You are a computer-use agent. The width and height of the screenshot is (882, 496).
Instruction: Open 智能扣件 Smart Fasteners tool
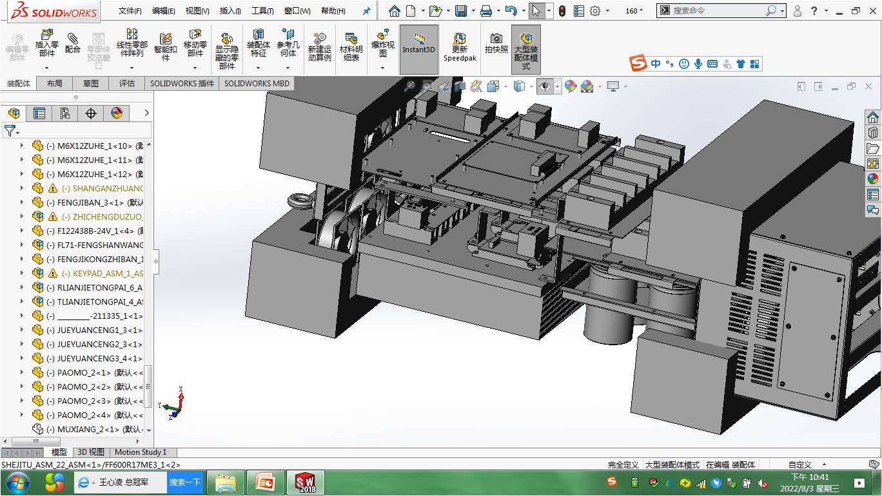(165, 44)
